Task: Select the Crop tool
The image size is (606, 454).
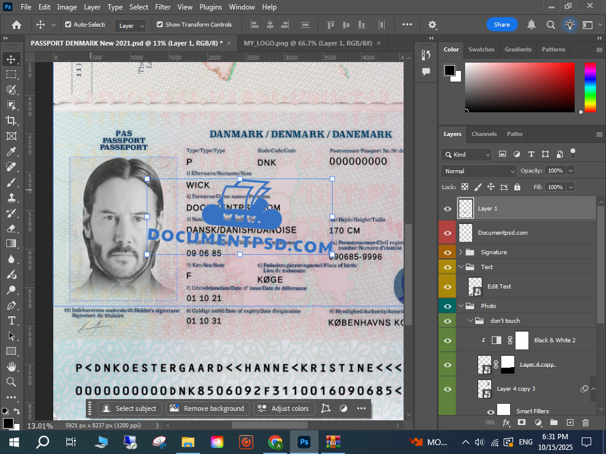Action: pos(11,121)
